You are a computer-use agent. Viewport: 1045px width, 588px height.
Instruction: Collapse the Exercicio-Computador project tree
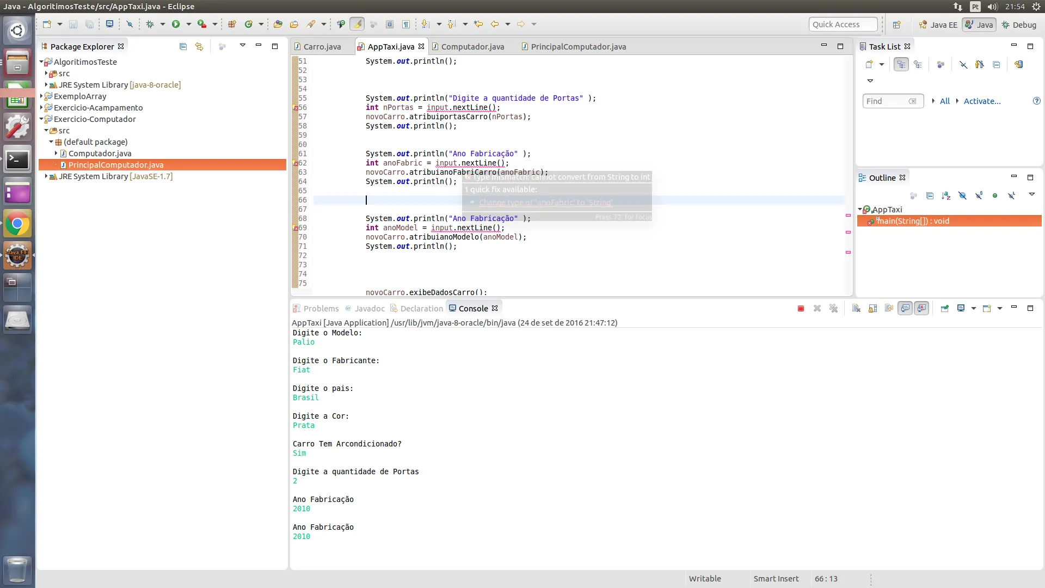tap(41, 119)
